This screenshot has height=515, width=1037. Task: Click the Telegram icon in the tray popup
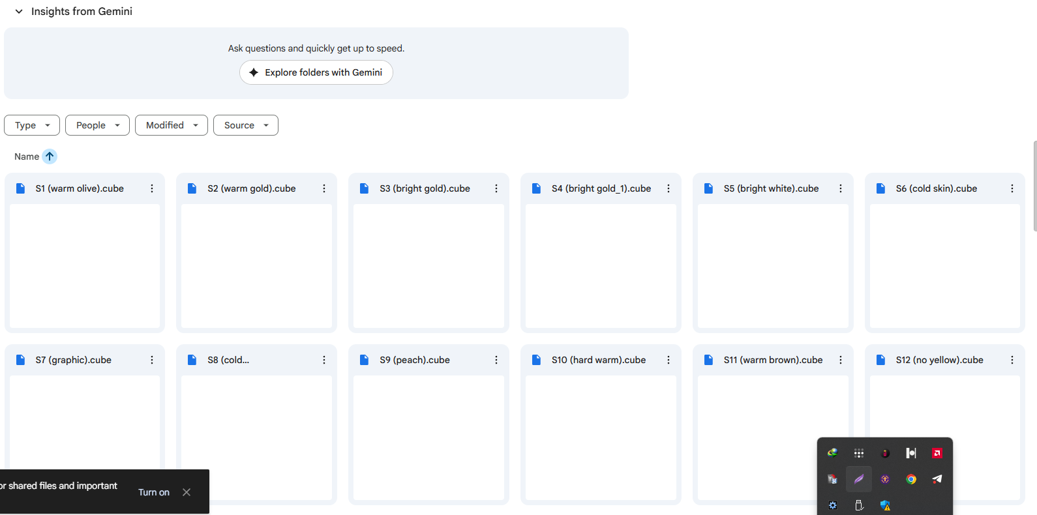point(937,479)
